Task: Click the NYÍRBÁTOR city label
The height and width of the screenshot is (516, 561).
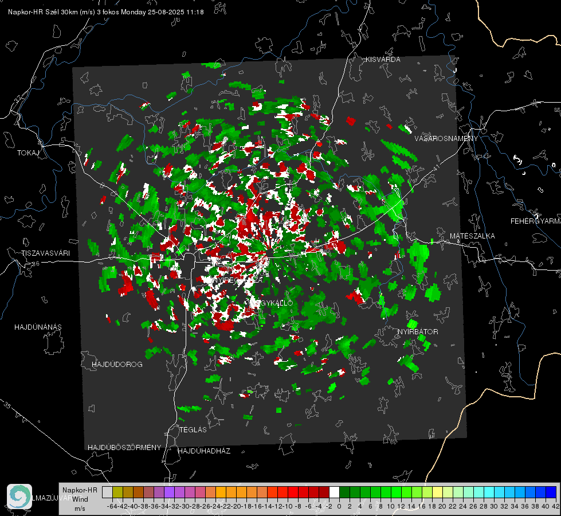Action: [418, 332]
